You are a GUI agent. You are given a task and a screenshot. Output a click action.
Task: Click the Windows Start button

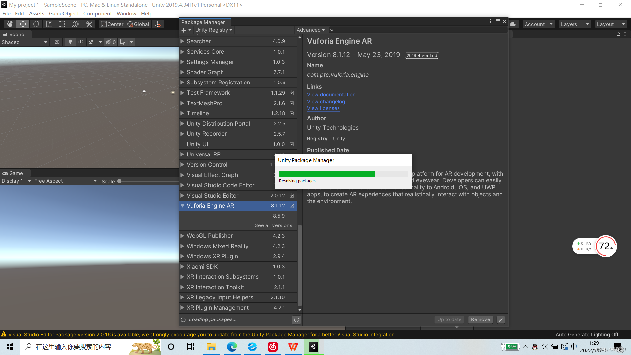[10, 347]
